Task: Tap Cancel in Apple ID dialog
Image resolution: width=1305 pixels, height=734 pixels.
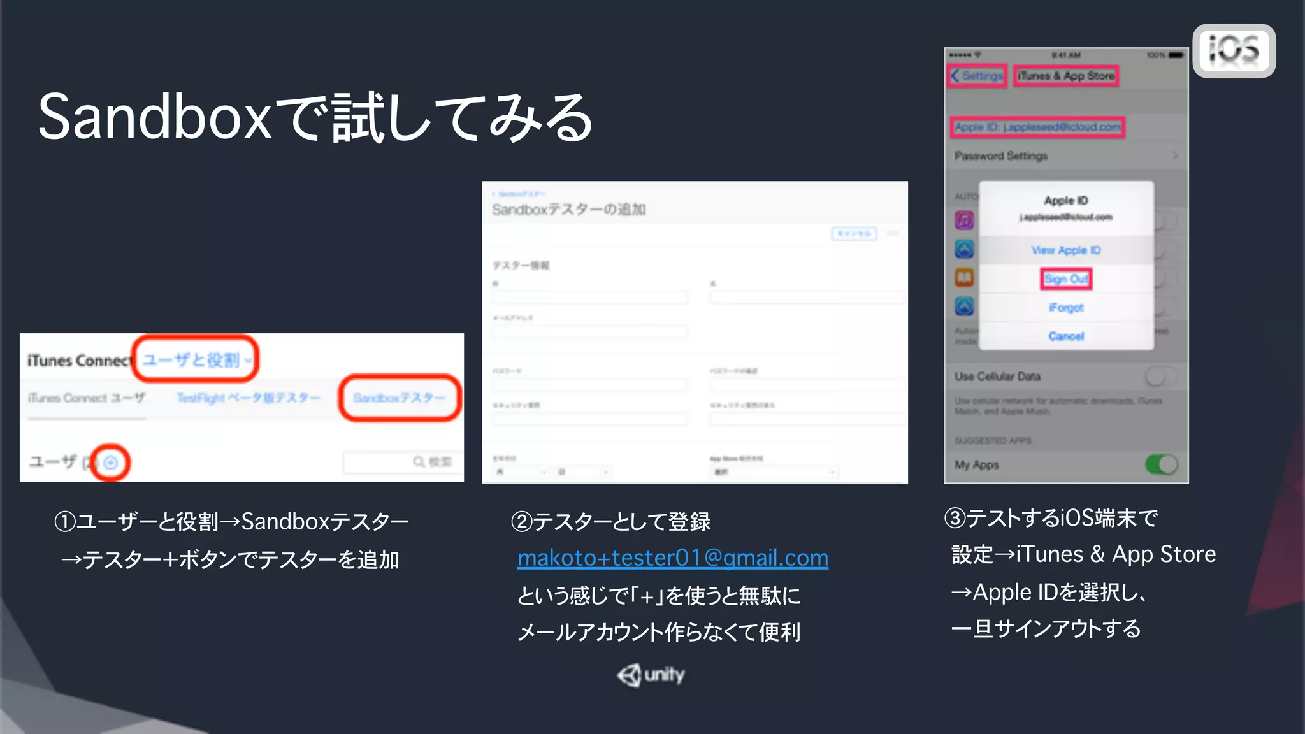Action: 1066,336
